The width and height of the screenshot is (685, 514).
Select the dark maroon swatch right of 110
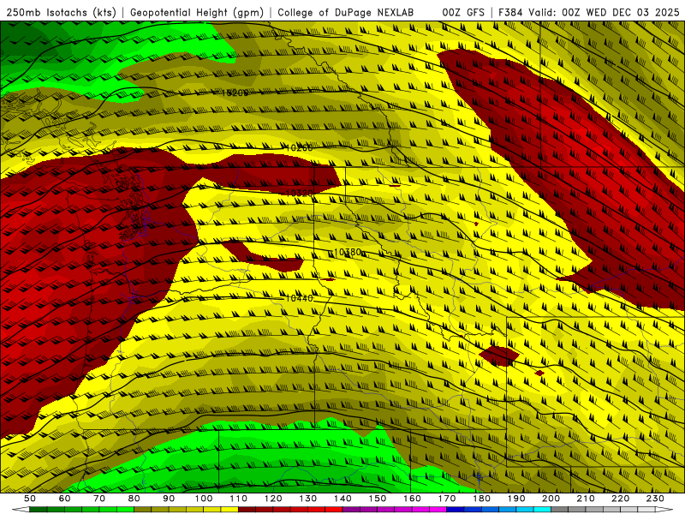(247, 510)
